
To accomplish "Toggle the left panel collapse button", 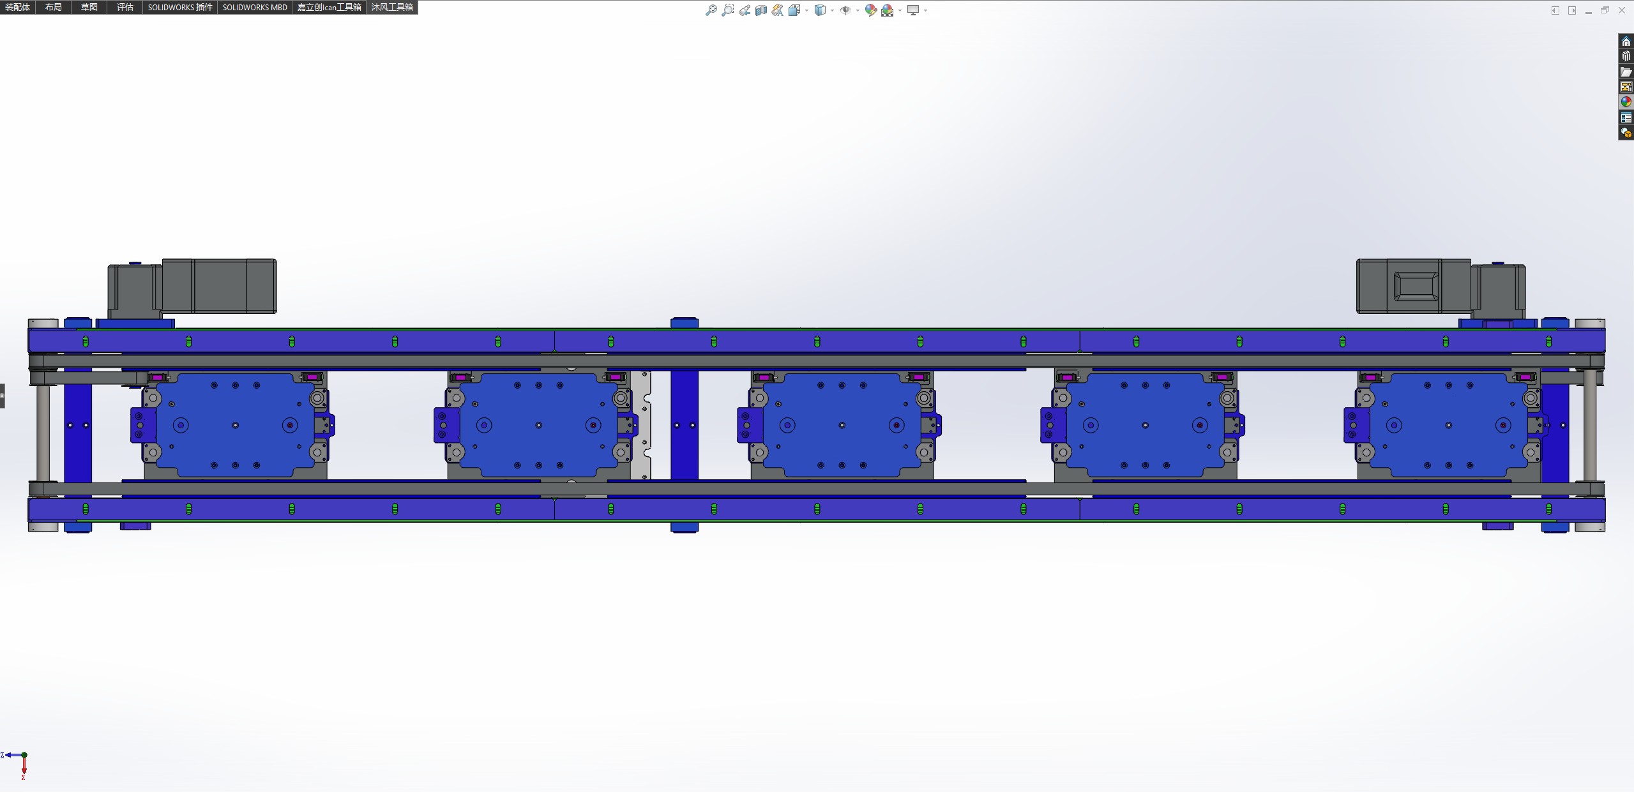I will pos(3,396).
